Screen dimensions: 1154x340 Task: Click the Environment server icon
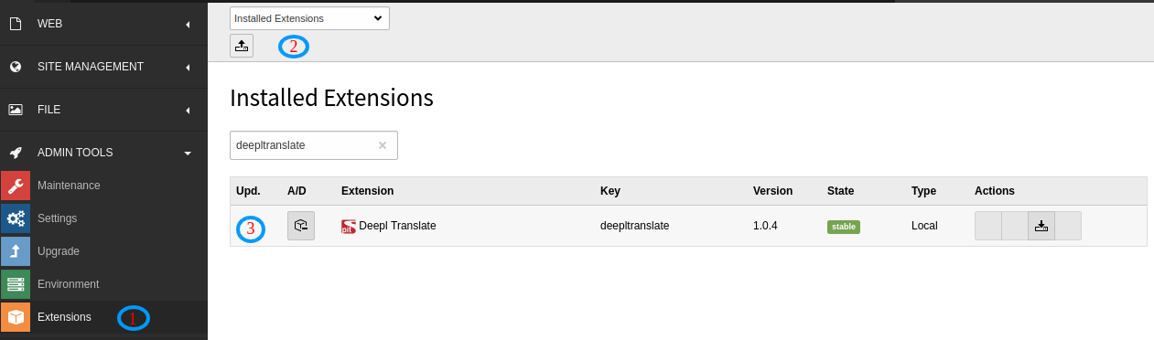pos(16,284)
